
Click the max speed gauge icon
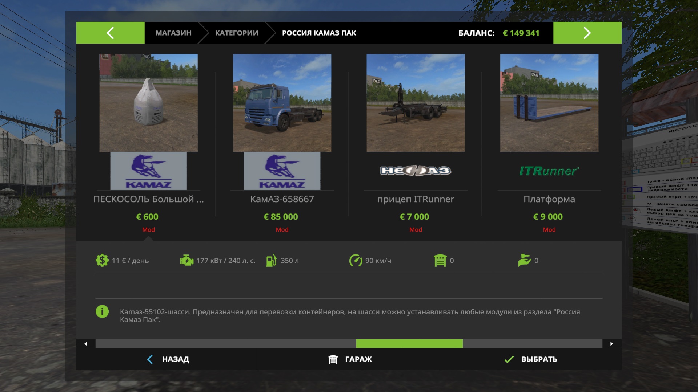[x=356, y=261]
